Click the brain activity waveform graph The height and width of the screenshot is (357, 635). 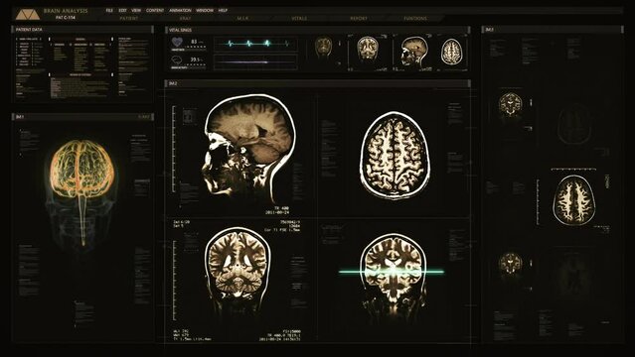coord(255,61)
